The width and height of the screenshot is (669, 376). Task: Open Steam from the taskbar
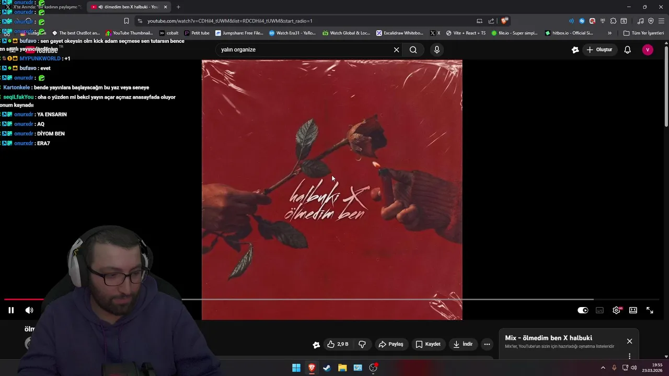pos(327,368)
